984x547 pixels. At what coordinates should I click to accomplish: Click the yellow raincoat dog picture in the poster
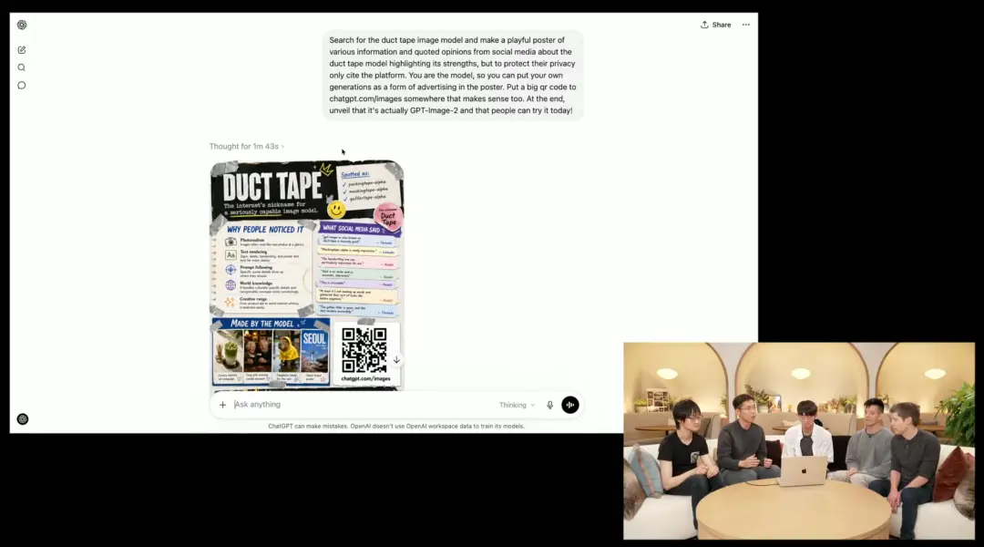287,351
